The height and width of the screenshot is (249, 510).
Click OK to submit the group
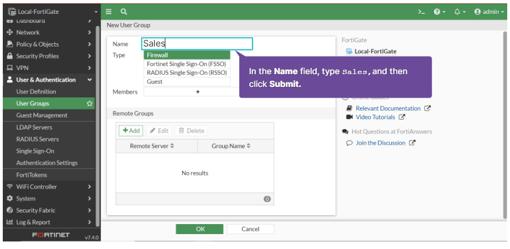(x=200, y=229)
